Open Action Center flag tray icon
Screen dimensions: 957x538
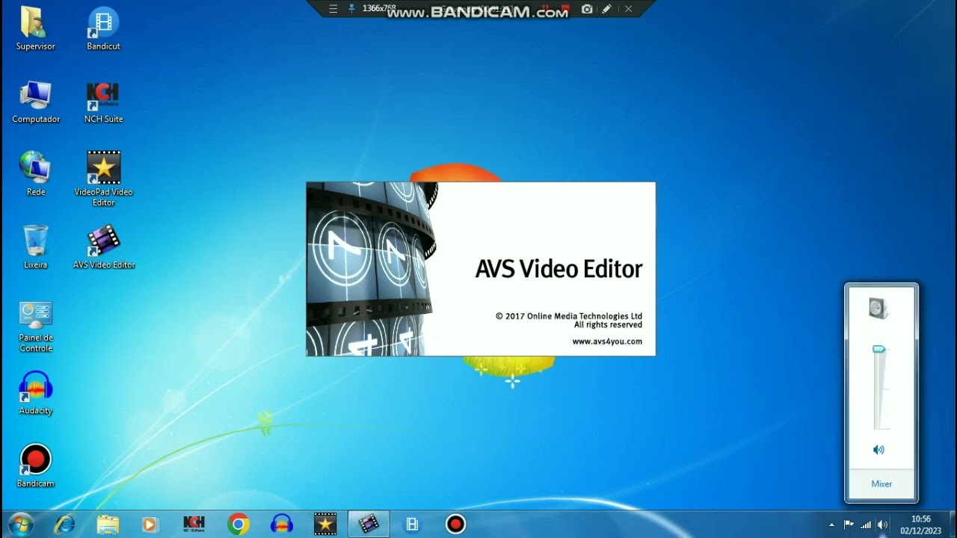[849, 525]
